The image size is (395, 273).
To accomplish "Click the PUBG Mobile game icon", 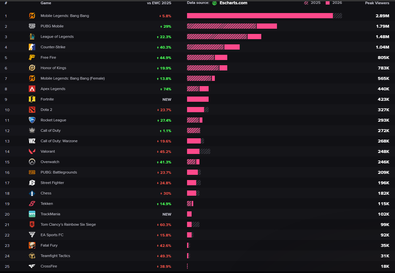I will point(32,26).
